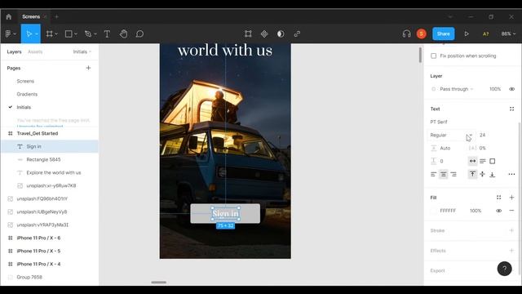Click the Mask half-circle icon
Screen dimensions: 522x294
281,33
